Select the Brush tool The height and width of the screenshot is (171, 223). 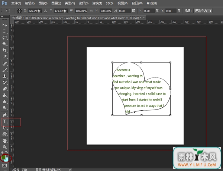[x=4, y=70]
